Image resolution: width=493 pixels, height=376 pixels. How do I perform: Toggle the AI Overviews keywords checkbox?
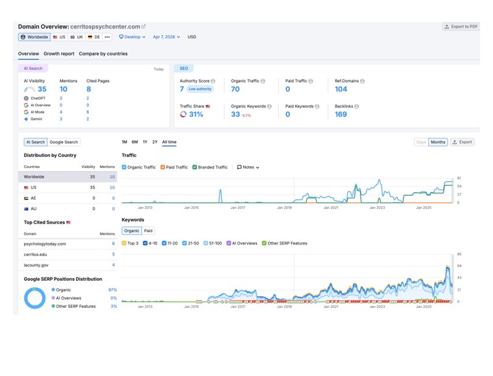click(229, 243)
